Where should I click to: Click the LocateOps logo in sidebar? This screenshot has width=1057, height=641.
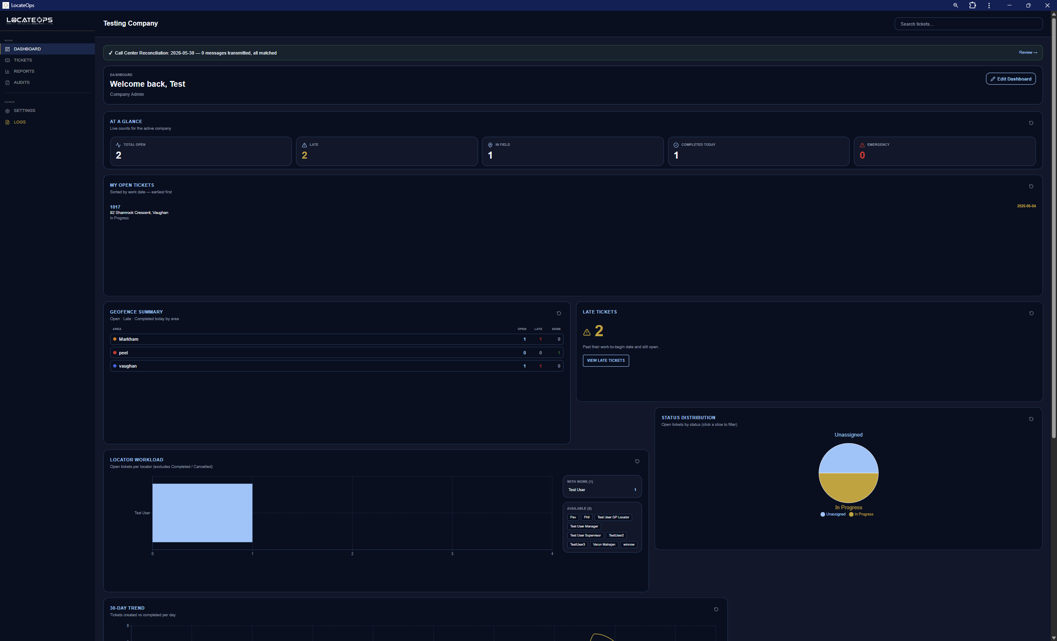pyautogui.click(x=30, y=20)
